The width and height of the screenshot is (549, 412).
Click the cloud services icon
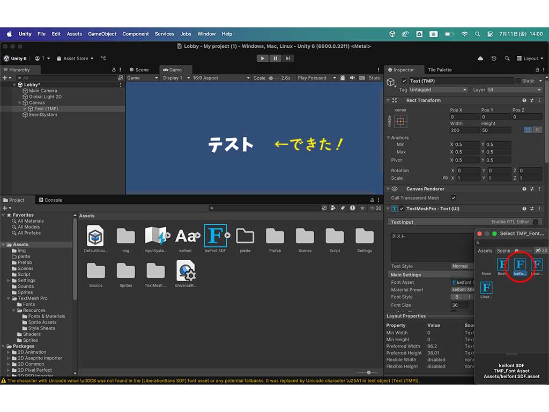pos(480,58)
